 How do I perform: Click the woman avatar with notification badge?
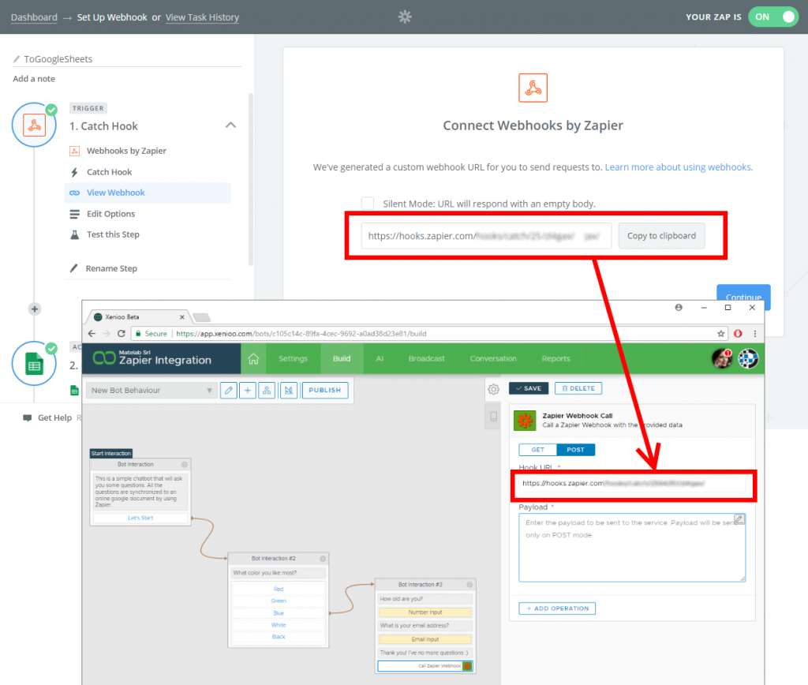pyautogui.click(x=722, y=359)
